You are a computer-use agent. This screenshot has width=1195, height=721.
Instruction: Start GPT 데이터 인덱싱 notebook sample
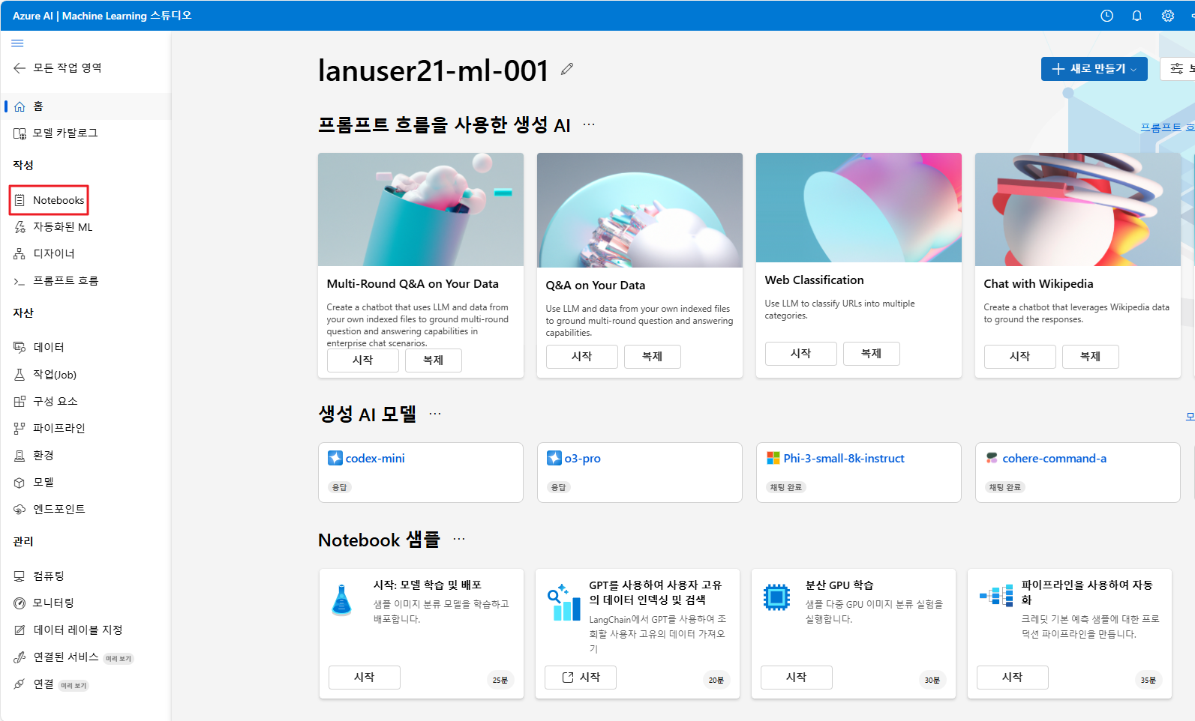tap(581, 678)
